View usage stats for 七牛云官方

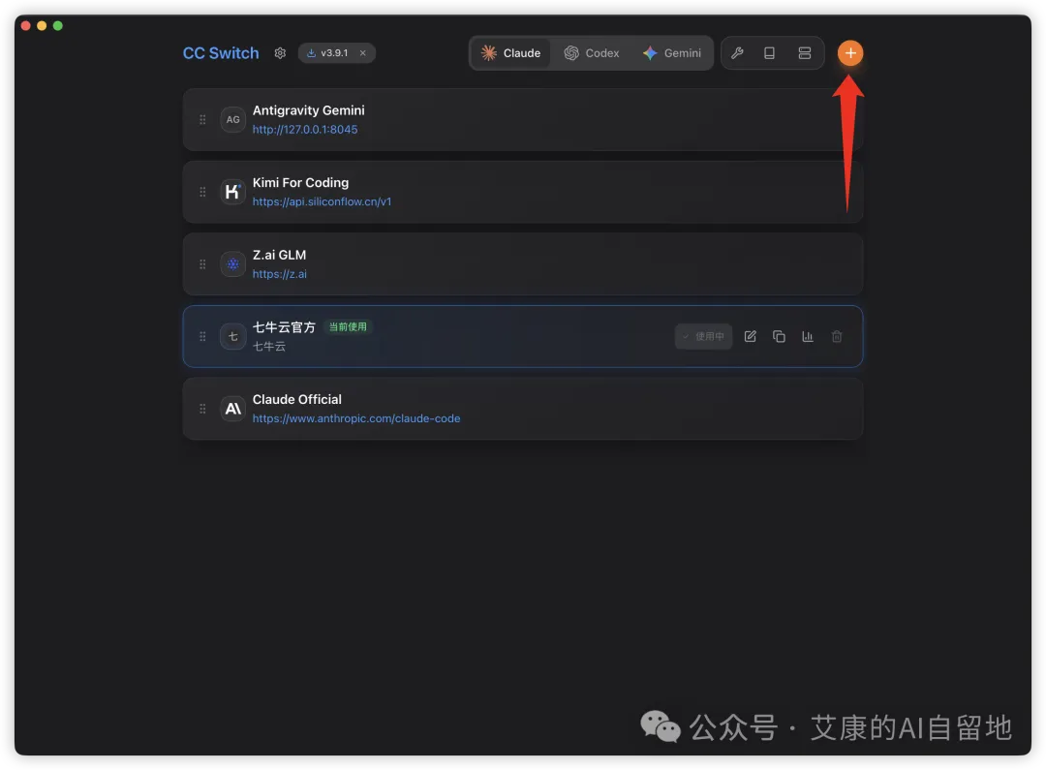tap(807, 336)
